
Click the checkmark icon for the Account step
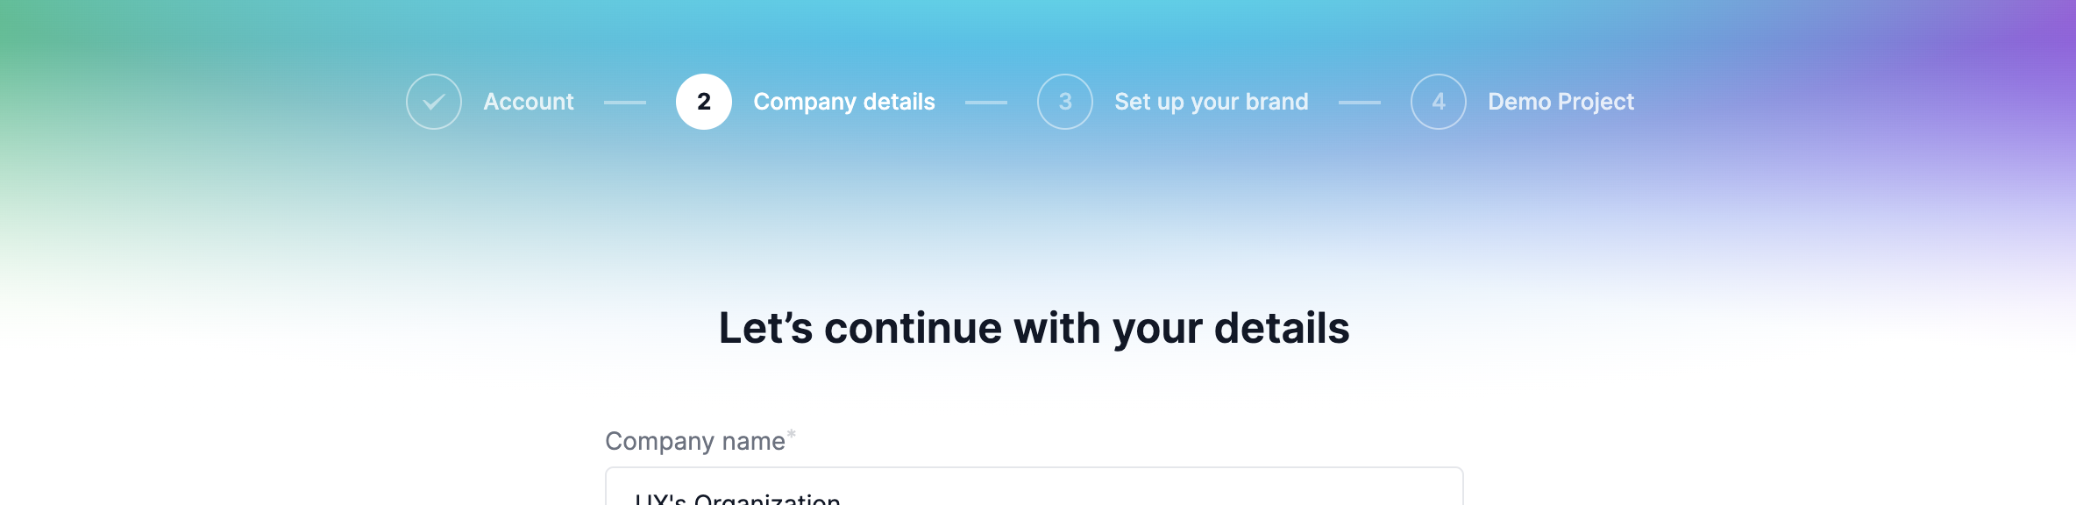pos(434,102)
